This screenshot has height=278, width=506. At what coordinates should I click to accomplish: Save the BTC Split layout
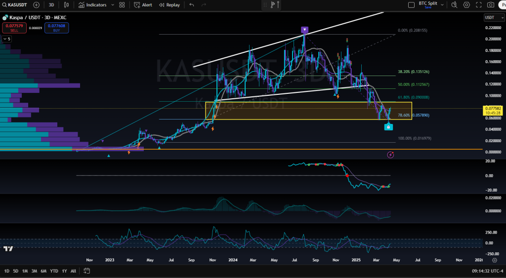(x=428, y=7)
